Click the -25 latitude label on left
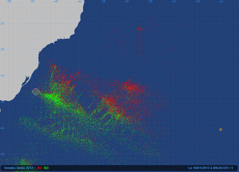 click(2, 50)
